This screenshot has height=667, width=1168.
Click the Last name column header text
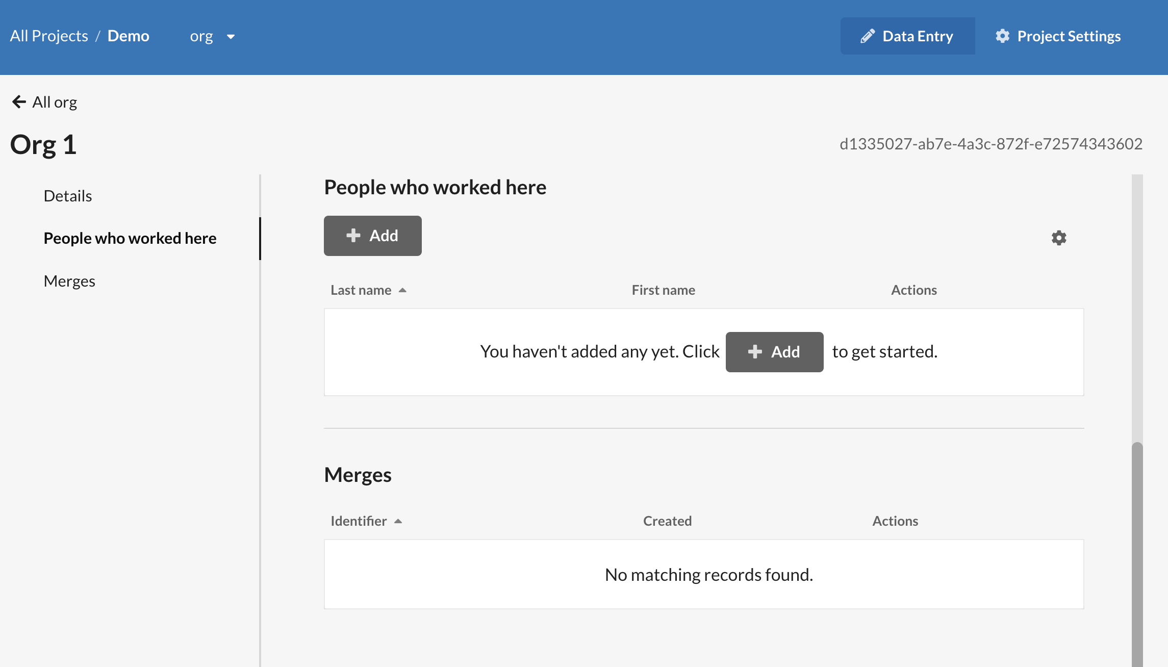point(361,290)
